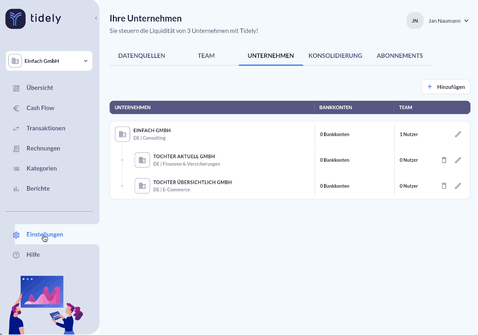Select the Kategorien list icon
Image resolution: width=478 pixels, height=335 pixels.
point(16,169)
